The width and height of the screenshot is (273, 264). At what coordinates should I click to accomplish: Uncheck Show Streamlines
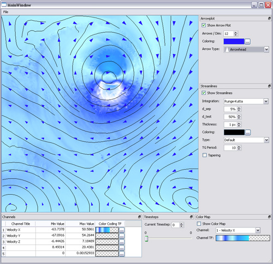point(204,93)
